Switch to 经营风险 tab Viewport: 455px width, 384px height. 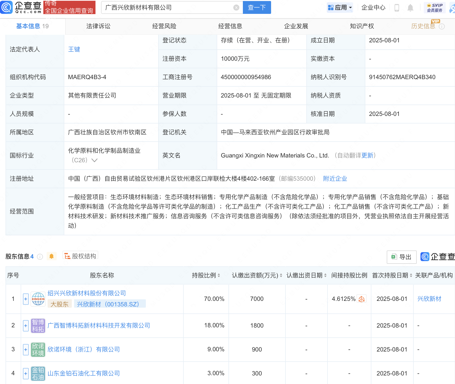point(164,26)
